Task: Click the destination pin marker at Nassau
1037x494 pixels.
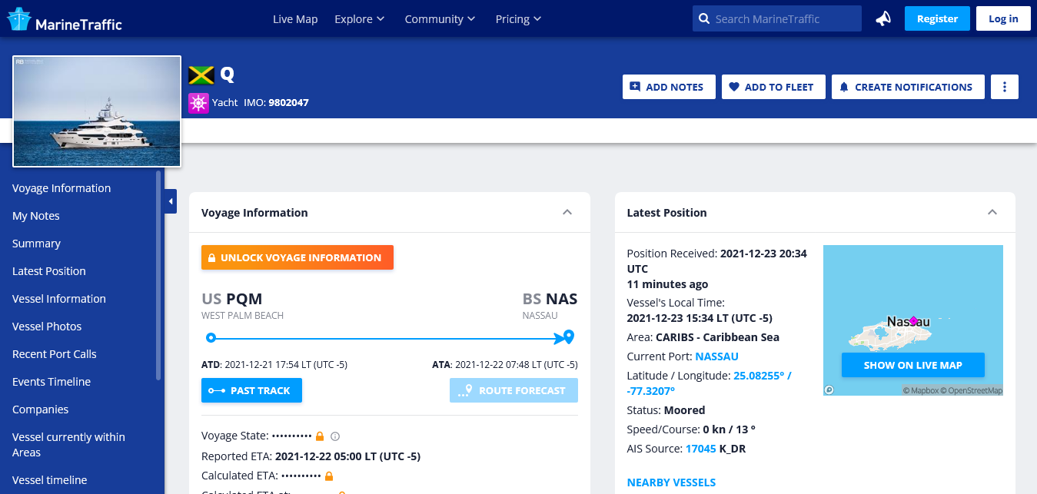Action: point(569,337)
